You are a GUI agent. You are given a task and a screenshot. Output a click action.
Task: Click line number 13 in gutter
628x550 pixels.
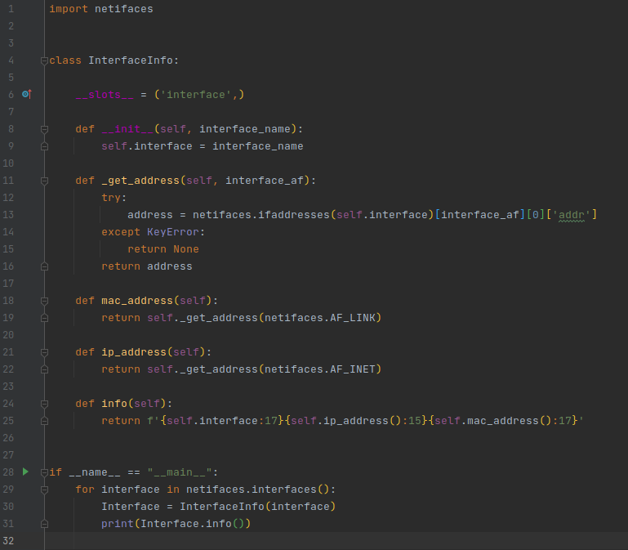coord(8,215)
